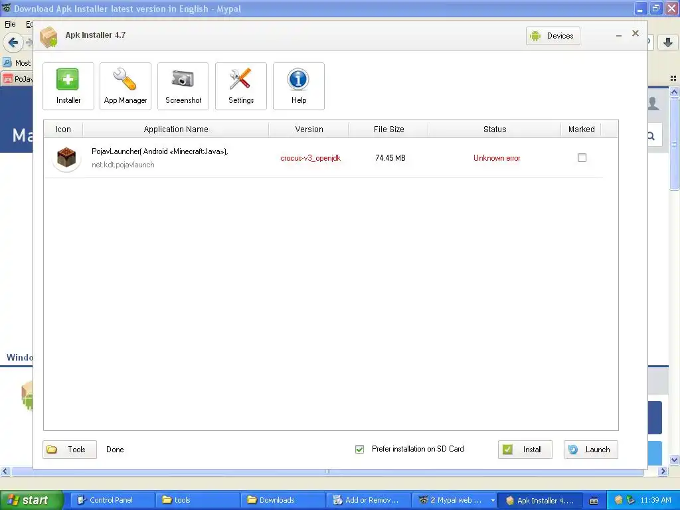Viewport: 680px width, 510px height.
Task: Click right arrow of horizontal scrollbar
Action: click(663, 471)
